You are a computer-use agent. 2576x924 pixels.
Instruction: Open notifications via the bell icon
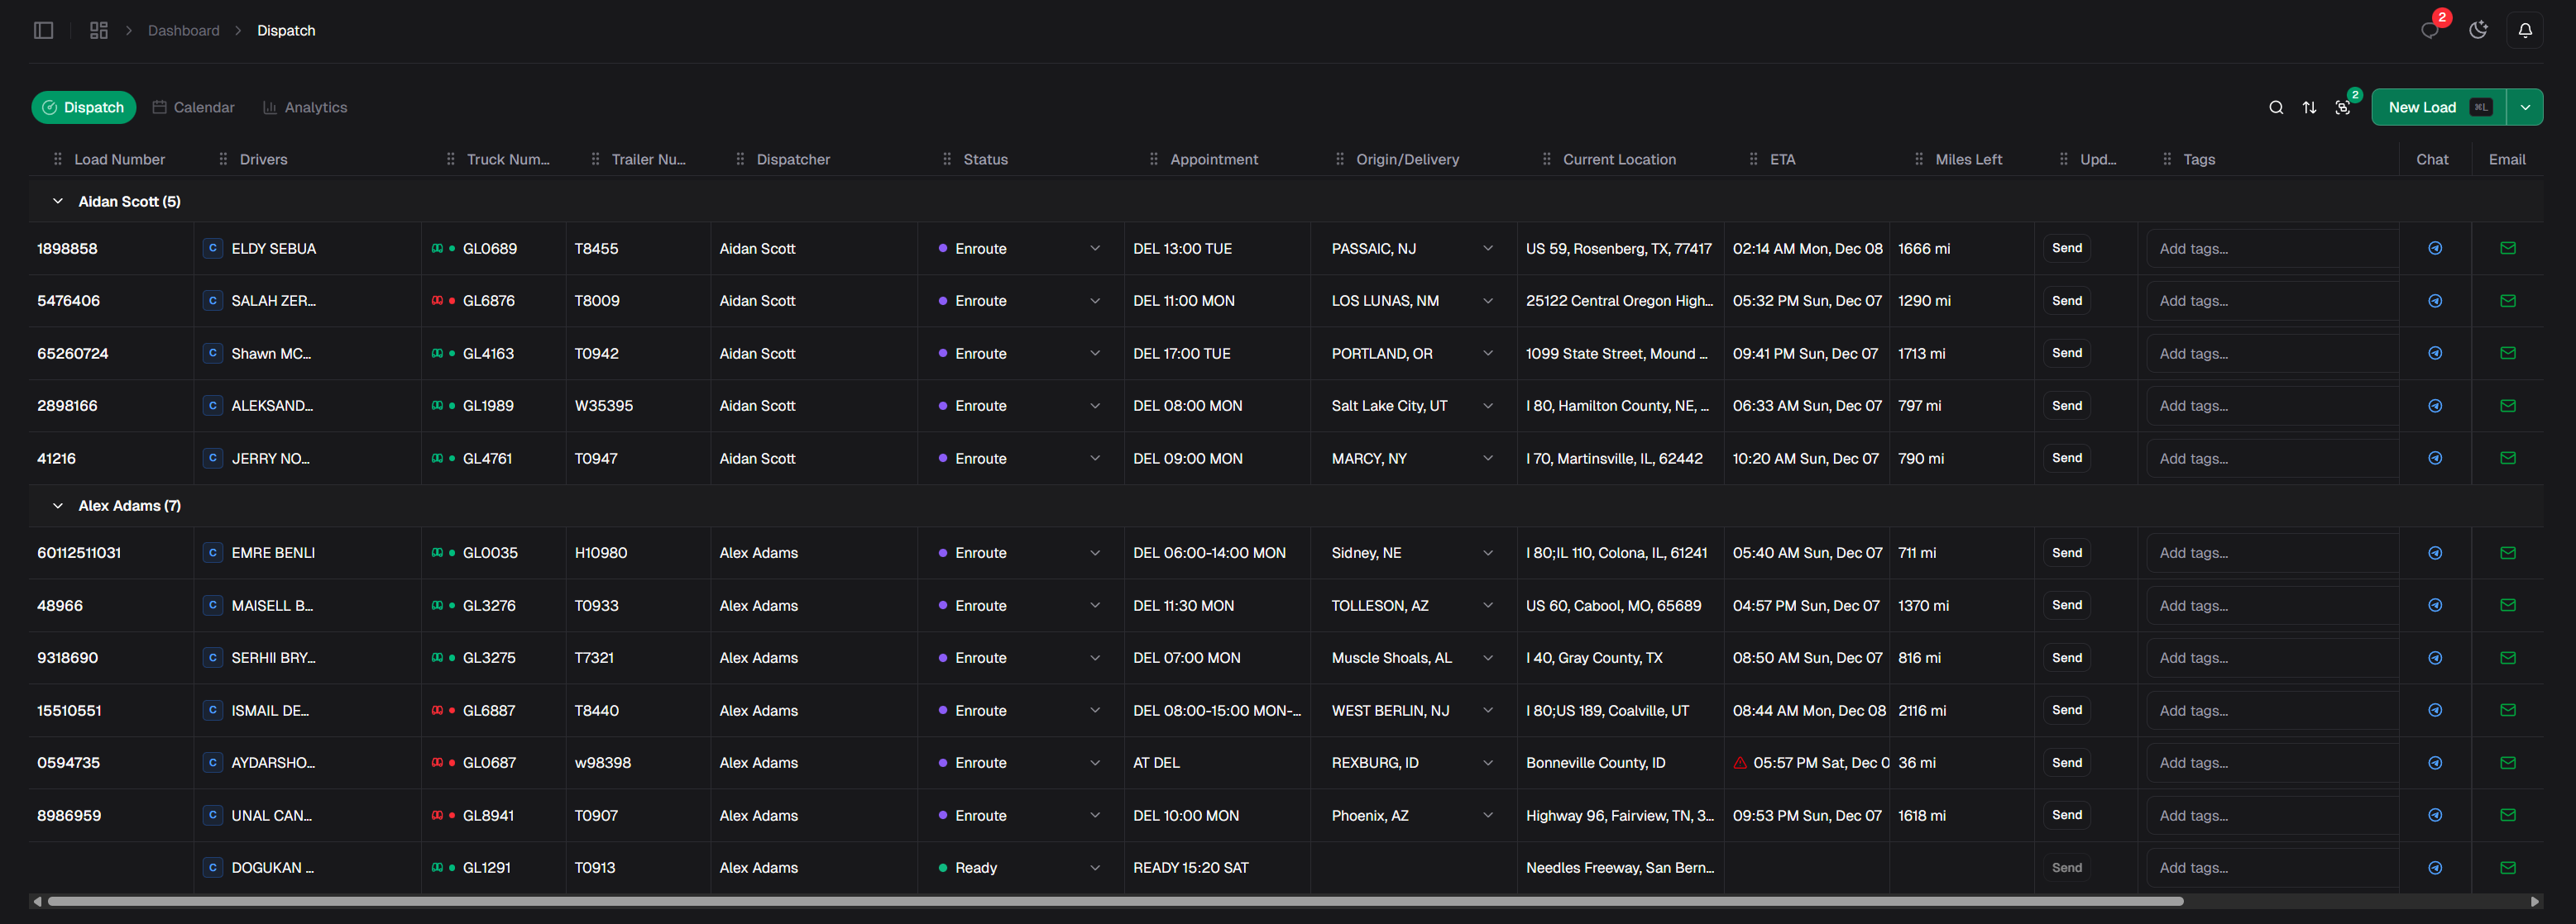tap(2525, 30)
